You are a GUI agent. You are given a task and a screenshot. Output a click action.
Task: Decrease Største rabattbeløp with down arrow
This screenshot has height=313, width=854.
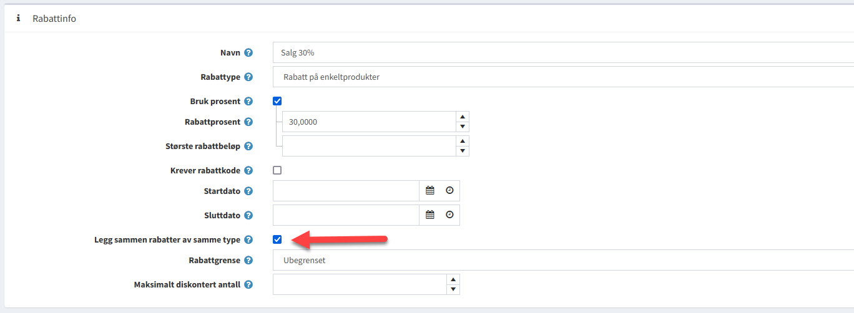click(x=463, y=151)
